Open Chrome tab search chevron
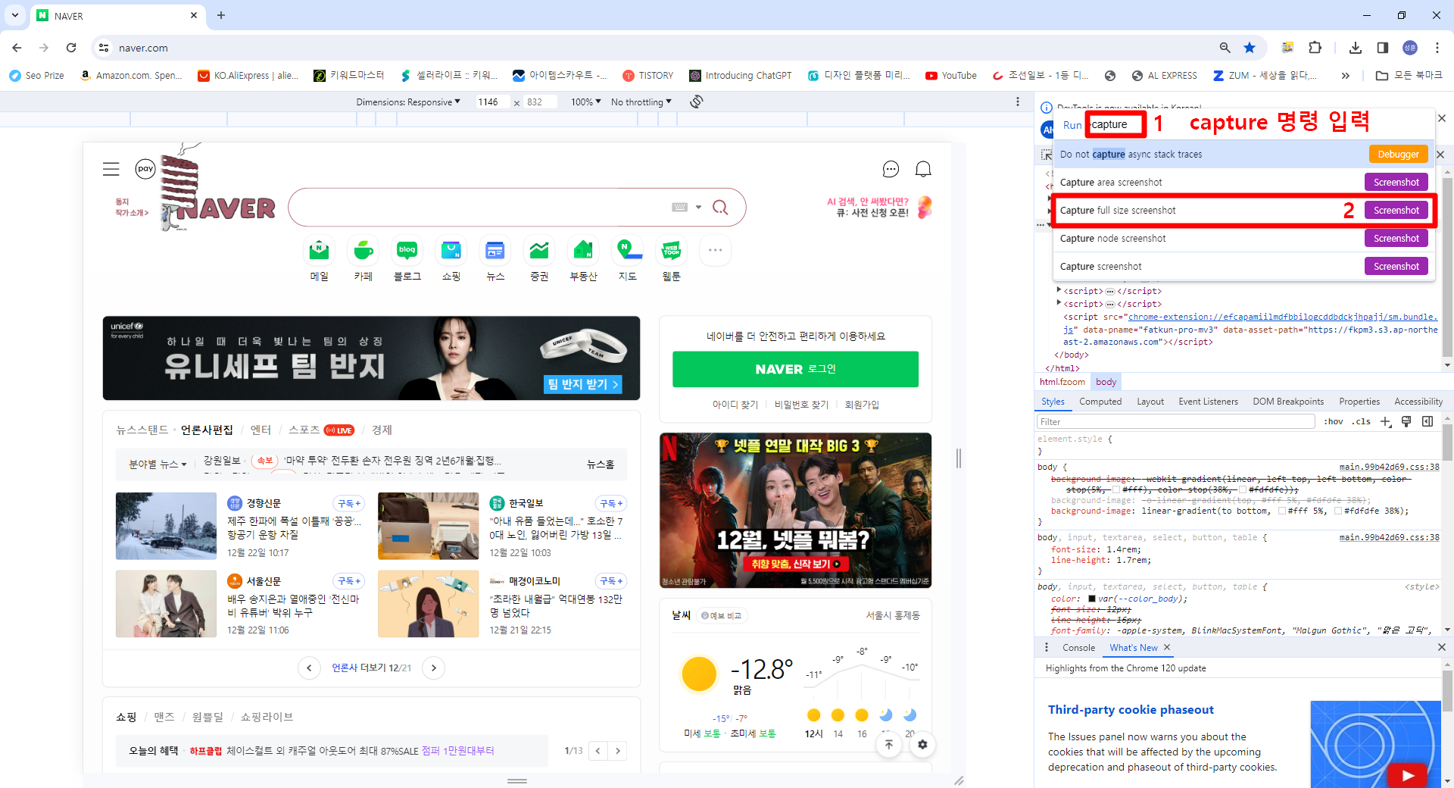 pyautogui.click(x=15, y=15)
